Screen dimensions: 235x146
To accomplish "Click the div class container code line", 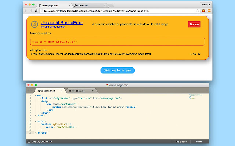I will 61,104.
